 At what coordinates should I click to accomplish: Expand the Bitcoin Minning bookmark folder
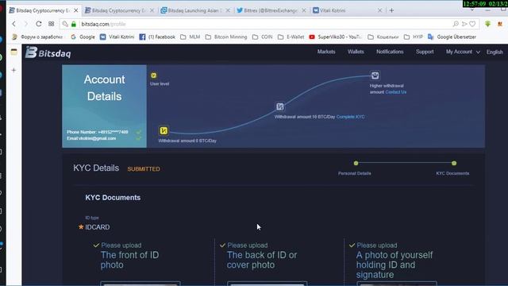point(226,37)
